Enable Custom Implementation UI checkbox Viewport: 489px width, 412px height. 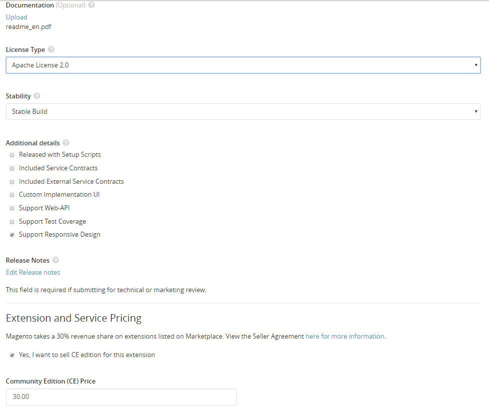[x=12, y=195]
